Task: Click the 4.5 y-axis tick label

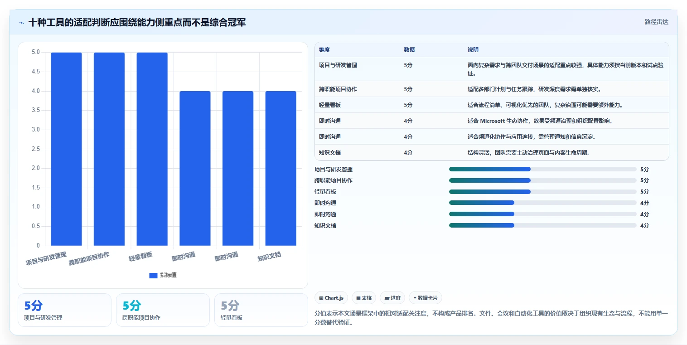Action: tap(35, 72)
